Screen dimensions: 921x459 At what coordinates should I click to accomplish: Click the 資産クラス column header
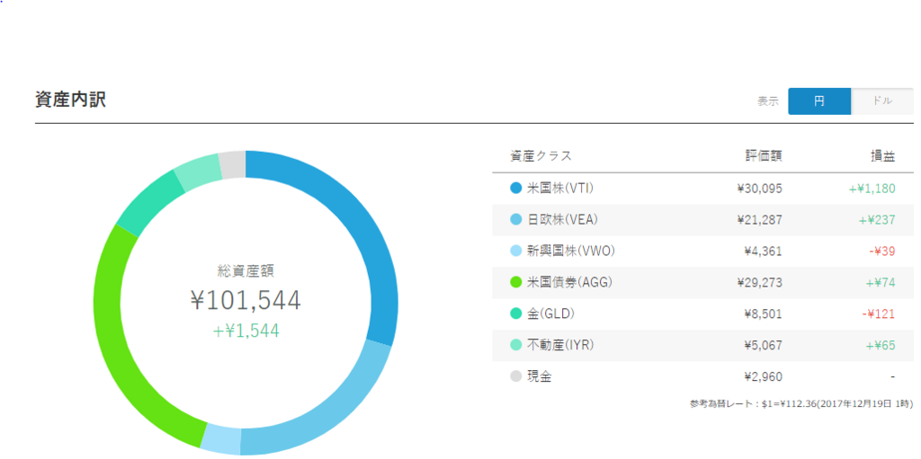click(x=541, y=156)
